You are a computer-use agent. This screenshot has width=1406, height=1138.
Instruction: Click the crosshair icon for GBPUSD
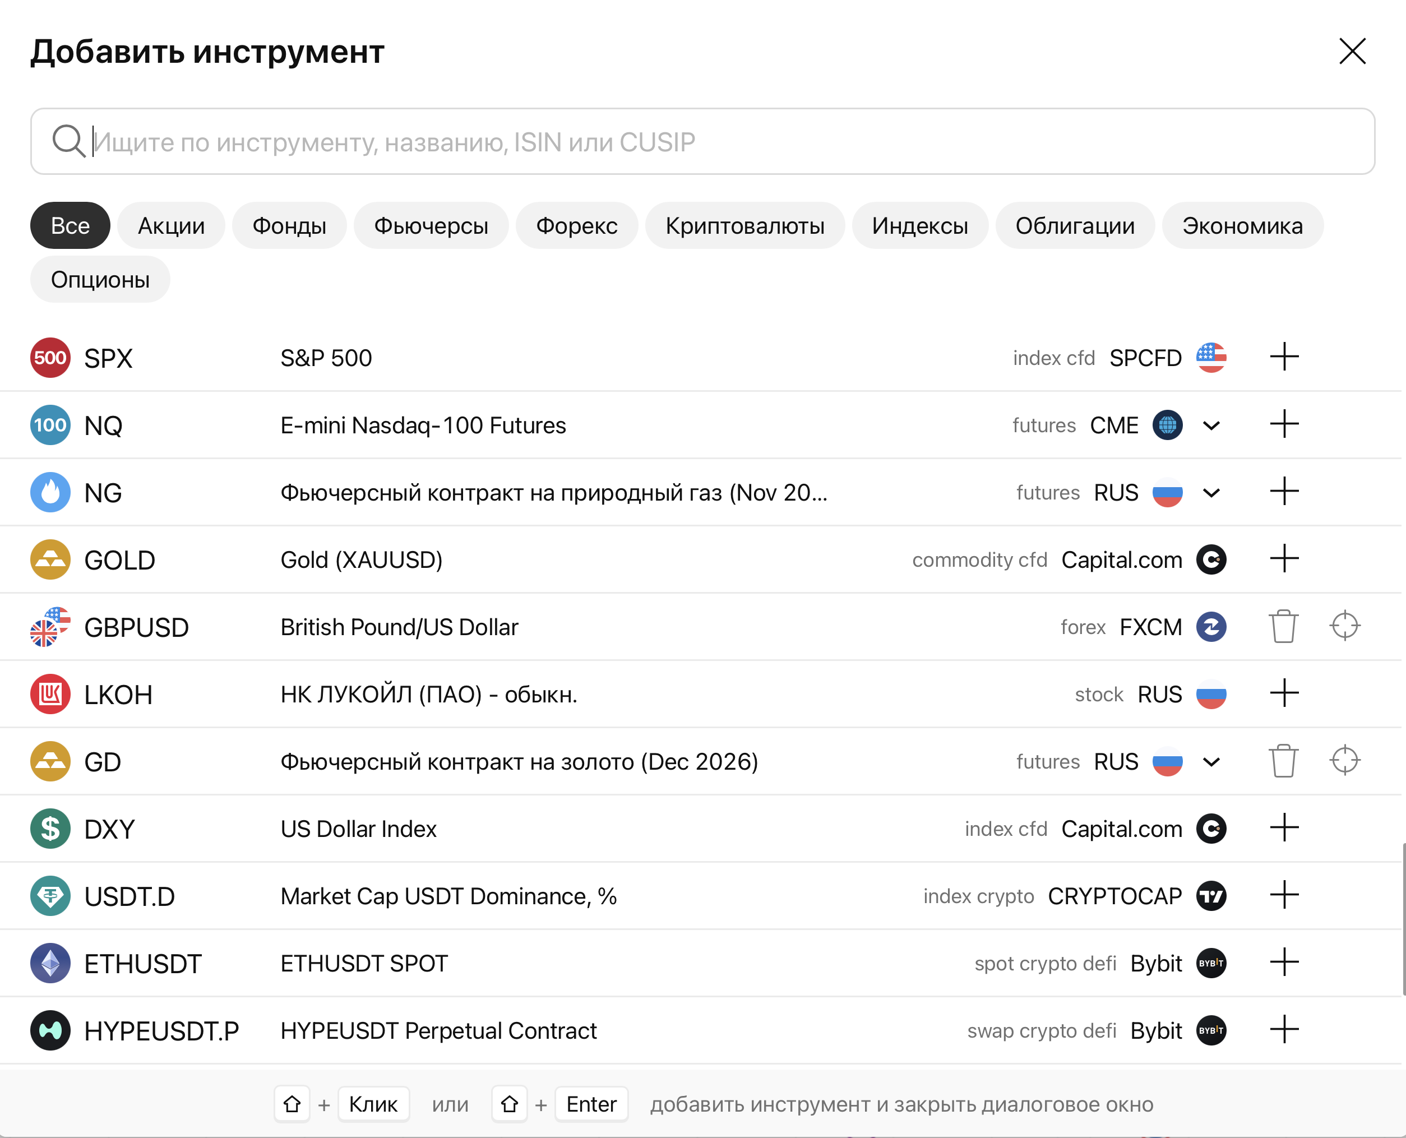(1344, 626)
